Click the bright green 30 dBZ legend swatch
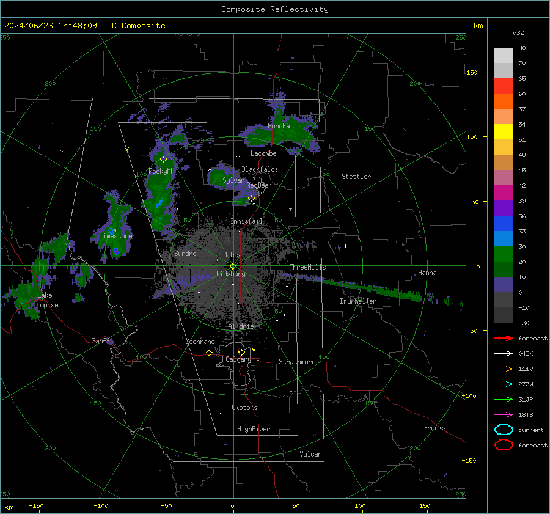The height and width of the screenshot is (514, 550). pos(504,254)
